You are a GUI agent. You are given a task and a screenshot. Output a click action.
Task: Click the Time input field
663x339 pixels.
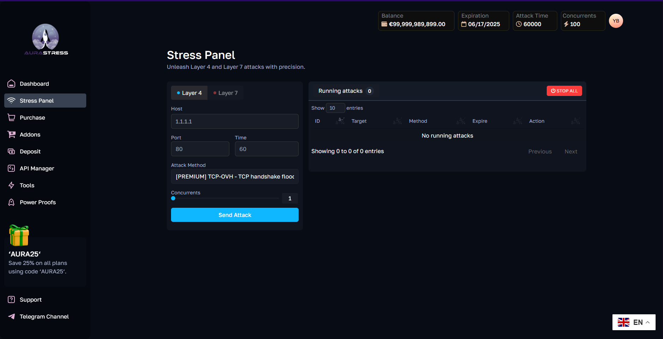266,149
